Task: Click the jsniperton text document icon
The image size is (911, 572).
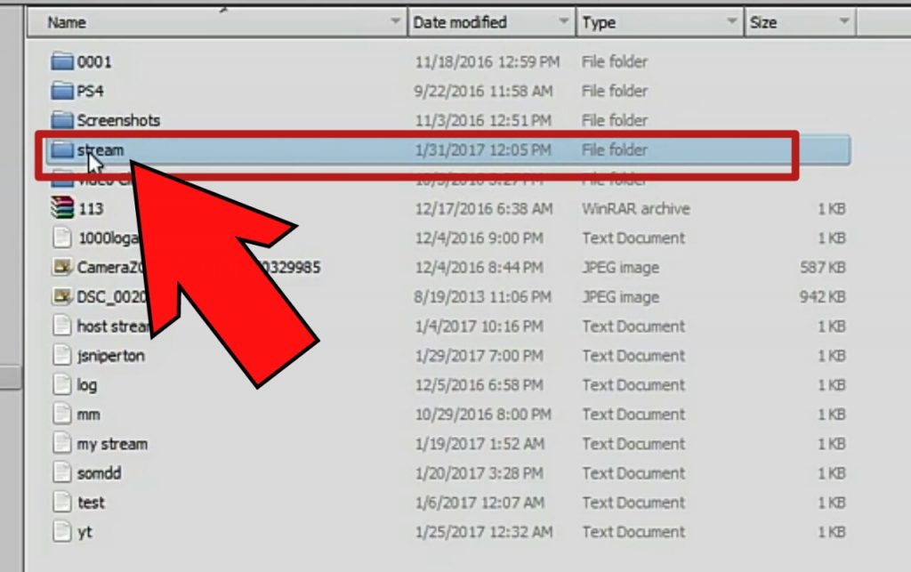Action: 61,356
